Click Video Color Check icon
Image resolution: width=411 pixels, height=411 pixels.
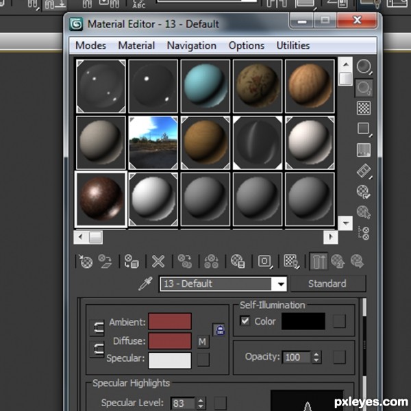tap(364, 150)
